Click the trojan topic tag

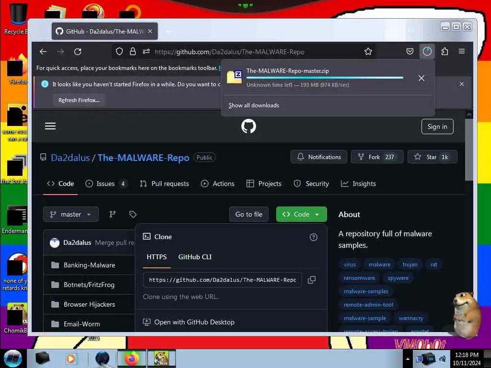click(410, 264)
